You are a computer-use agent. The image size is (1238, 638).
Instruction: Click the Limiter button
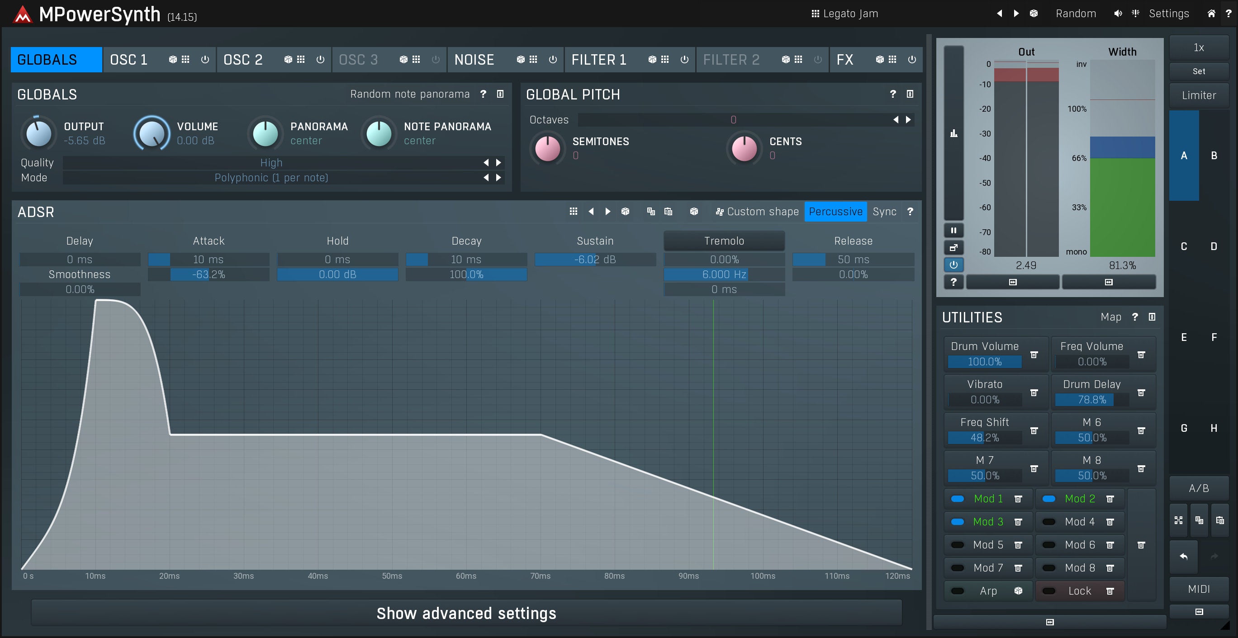(x=1198, y=95)
